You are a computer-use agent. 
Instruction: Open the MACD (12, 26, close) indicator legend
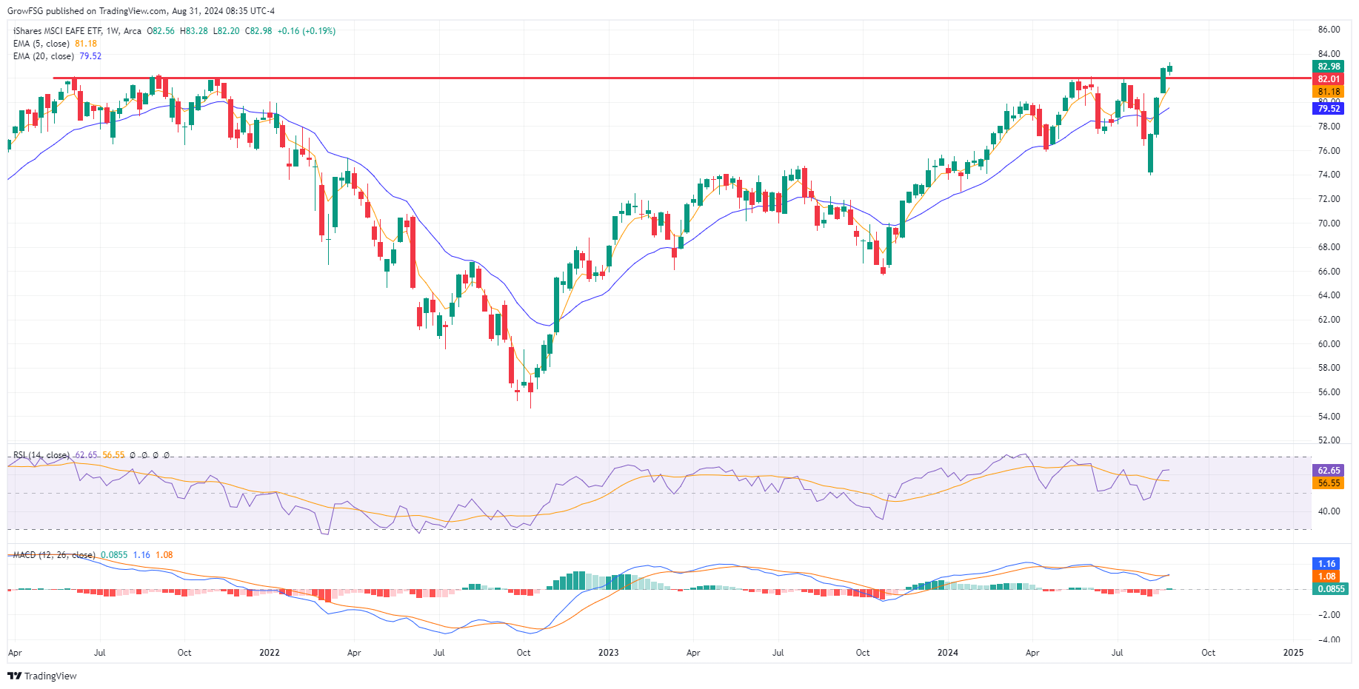[x=53, y=555]
